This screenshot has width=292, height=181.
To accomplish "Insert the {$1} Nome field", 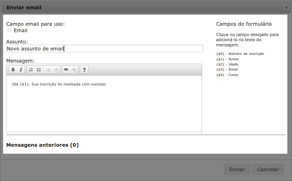I will [x=227, y=59].
